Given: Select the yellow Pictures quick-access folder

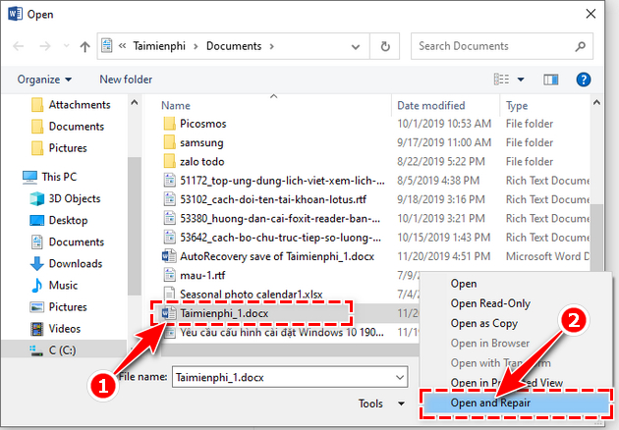Looking at the screenshot, I should point(59,148).
